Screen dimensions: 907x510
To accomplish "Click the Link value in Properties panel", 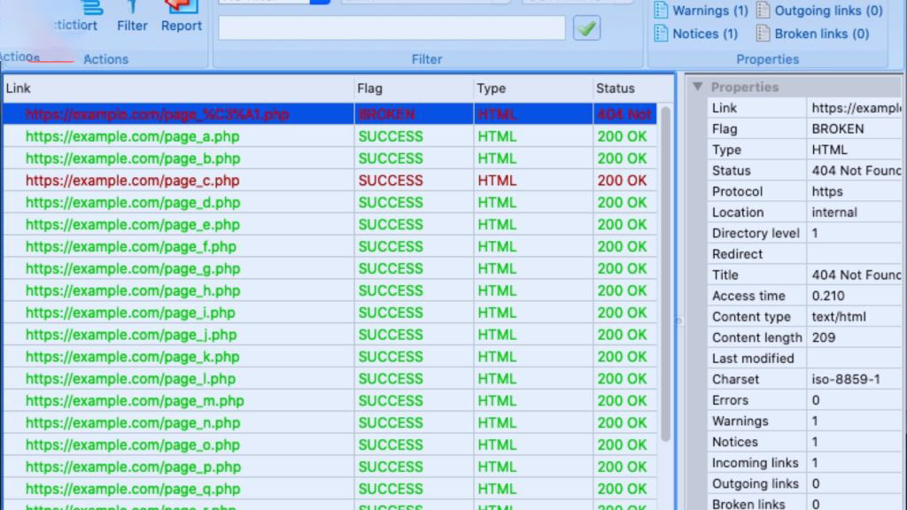I will 855,107.
